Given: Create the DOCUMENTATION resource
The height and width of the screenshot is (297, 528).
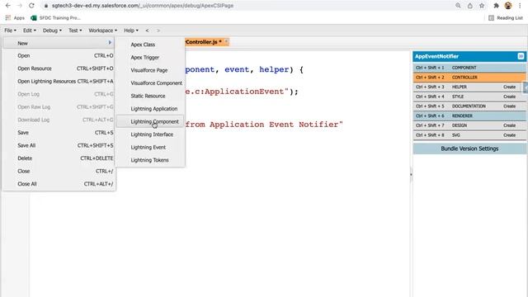Looking at the screenshot, I should pyautogui.click(x=510, y=106).
